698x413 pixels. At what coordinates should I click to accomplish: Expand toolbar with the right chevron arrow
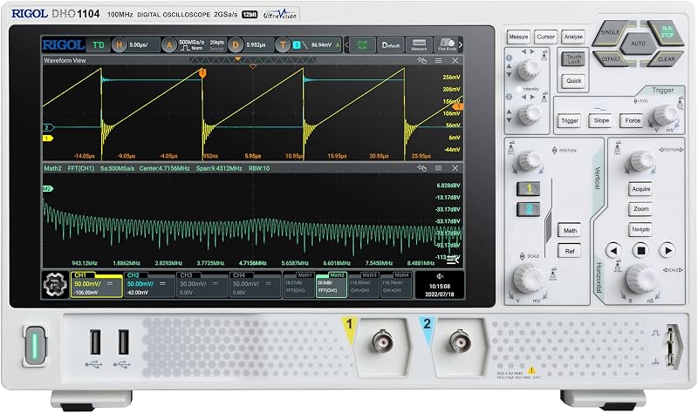point(461,45)
